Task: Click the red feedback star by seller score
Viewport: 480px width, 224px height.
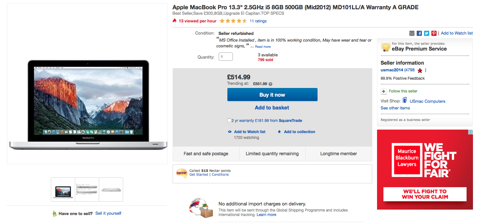Action: (420, 70)
